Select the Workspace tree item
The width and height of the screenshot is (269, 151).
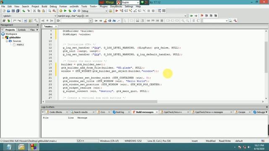pyautogui.click(x=11, y=34)
